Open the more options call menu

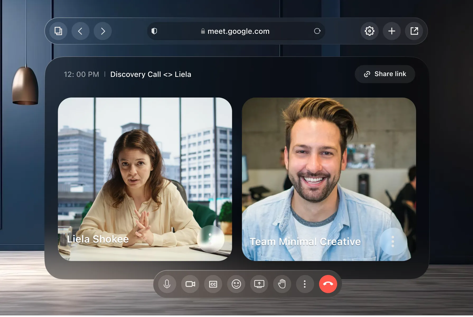[x=305, y=284]
